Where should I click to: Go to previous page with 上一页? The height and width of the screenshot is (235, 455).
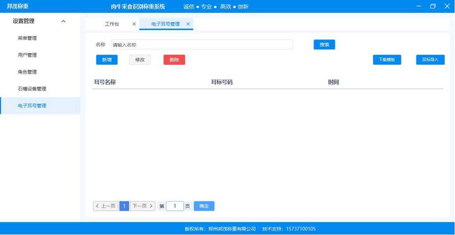pyautogui.click(x=106, y=206)
